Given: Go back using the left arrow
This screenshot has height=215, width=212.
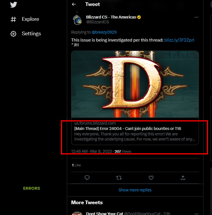Looking at the screenshot, I should coord(74,4).
